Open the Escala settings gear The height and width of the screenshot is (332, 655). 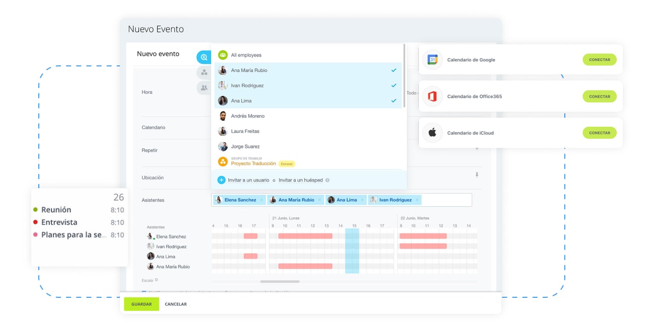pos(156,280)
